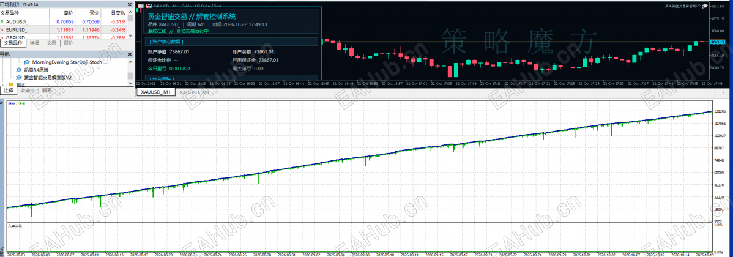
Task: Click the 脚本 folder icon
Action: (11, 84)
